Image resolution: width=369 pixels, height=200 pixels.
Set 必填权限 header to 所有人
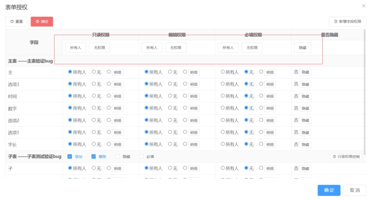coord(228,48)
